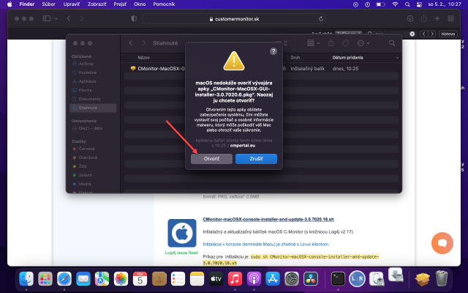Select the Oranžová tag in sidebar
This screenshot has width=468, height=293.
[x=93, y=157]
